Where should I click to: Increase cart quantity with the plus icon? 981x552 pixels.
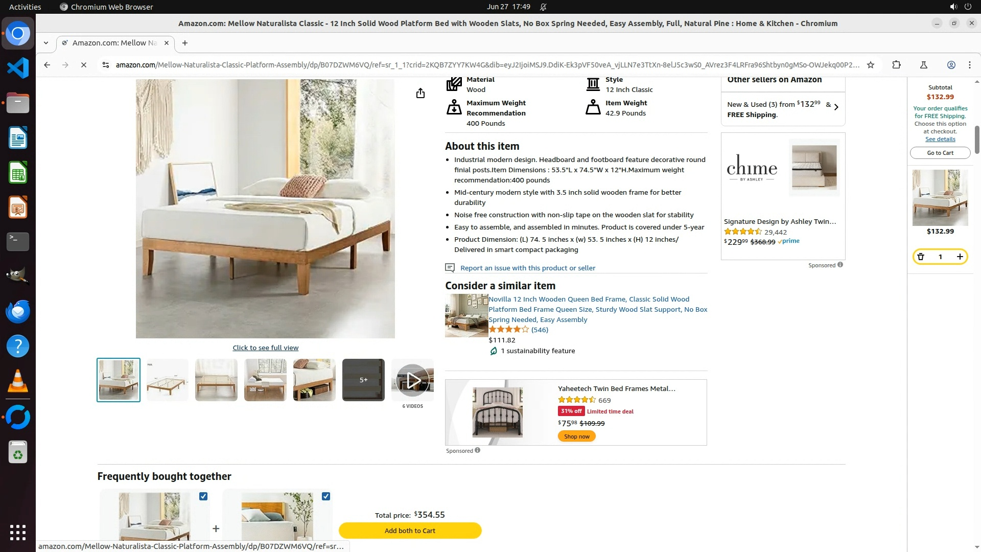[960, 257]
